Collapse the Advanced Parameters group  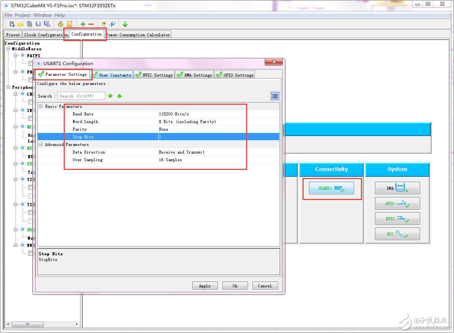pyautogui.click(x=40, y=144)
